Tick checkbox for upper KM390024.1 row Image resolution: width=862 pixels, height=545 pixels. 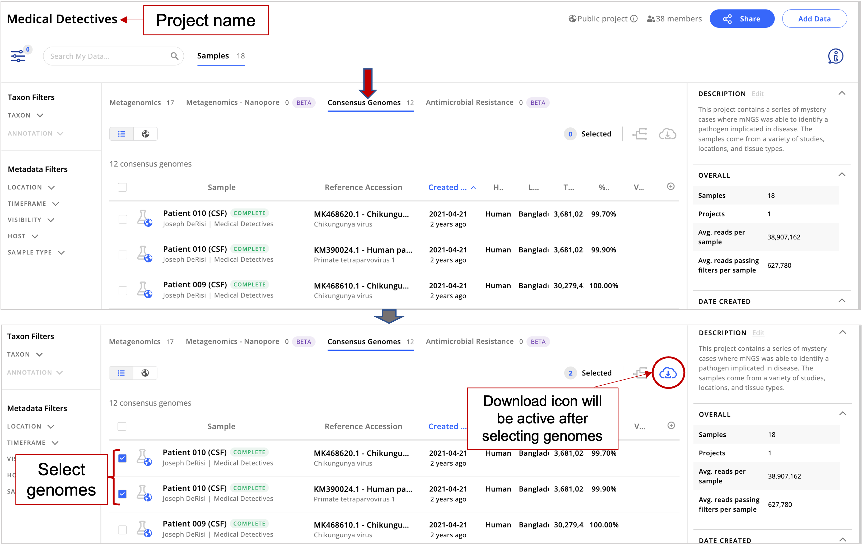point(123,255)
